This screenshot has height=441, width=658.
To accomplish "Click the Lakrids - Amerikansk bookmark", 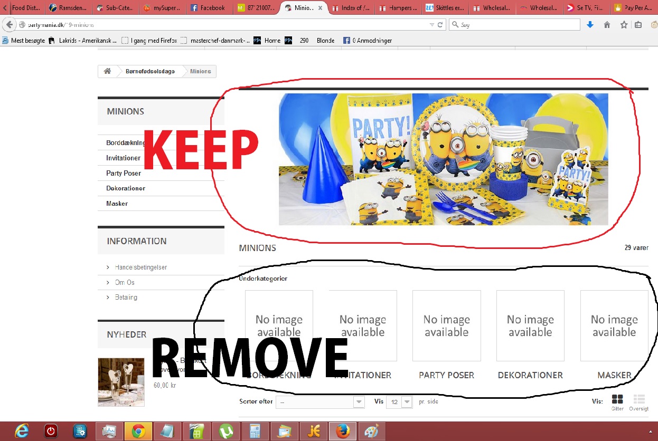I will point(83,40).
